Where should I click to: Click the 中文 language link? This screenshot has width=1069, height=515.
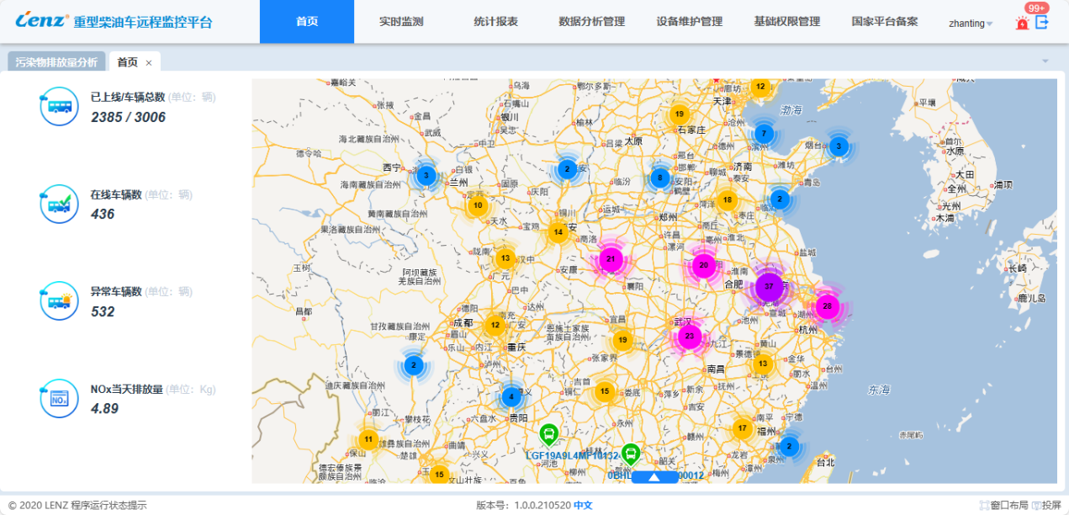coord(583,506)
